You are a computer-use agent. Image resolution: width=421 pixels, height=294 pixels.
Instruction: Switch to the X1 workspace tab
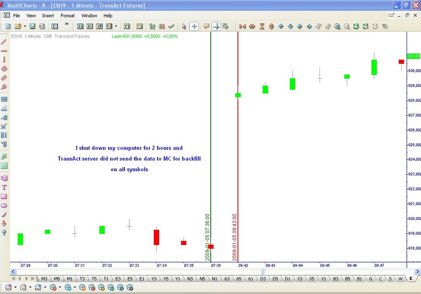(x=323, y=279)
